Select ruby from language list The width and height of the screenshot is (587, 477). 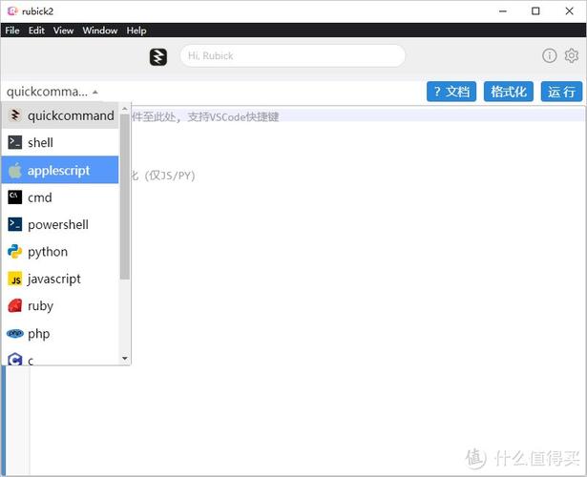(x=60, y=306)
